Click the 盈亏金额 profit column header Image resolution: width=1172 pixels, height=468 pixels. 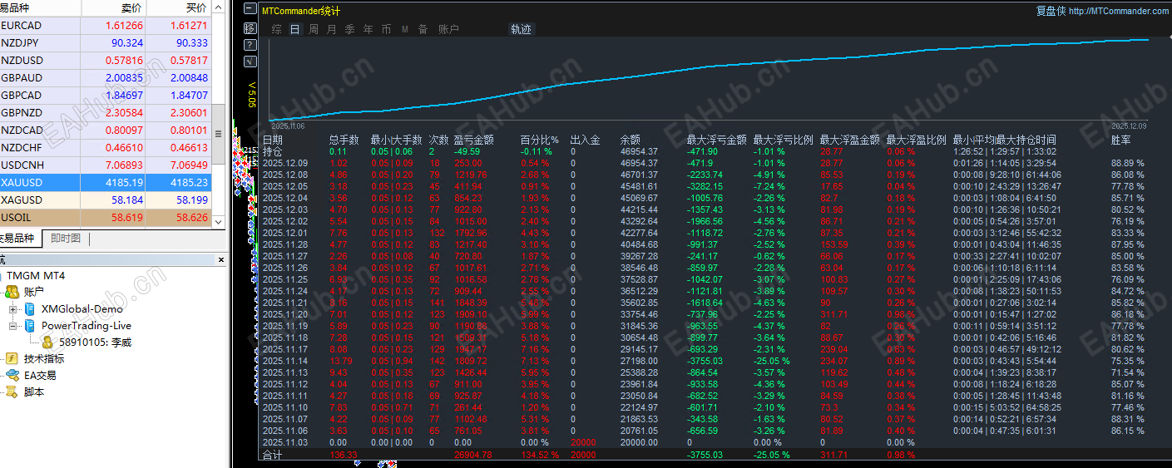[474, 140]
